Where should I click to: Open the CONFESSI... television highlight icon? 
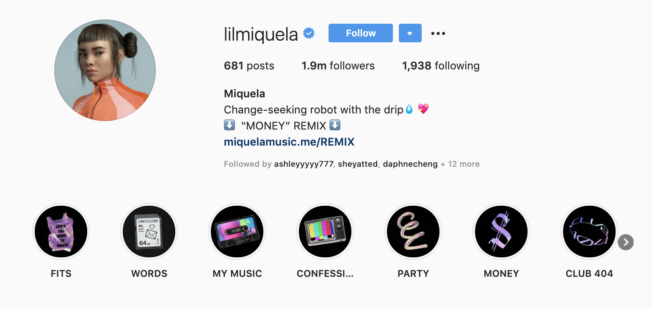[325, 232]
